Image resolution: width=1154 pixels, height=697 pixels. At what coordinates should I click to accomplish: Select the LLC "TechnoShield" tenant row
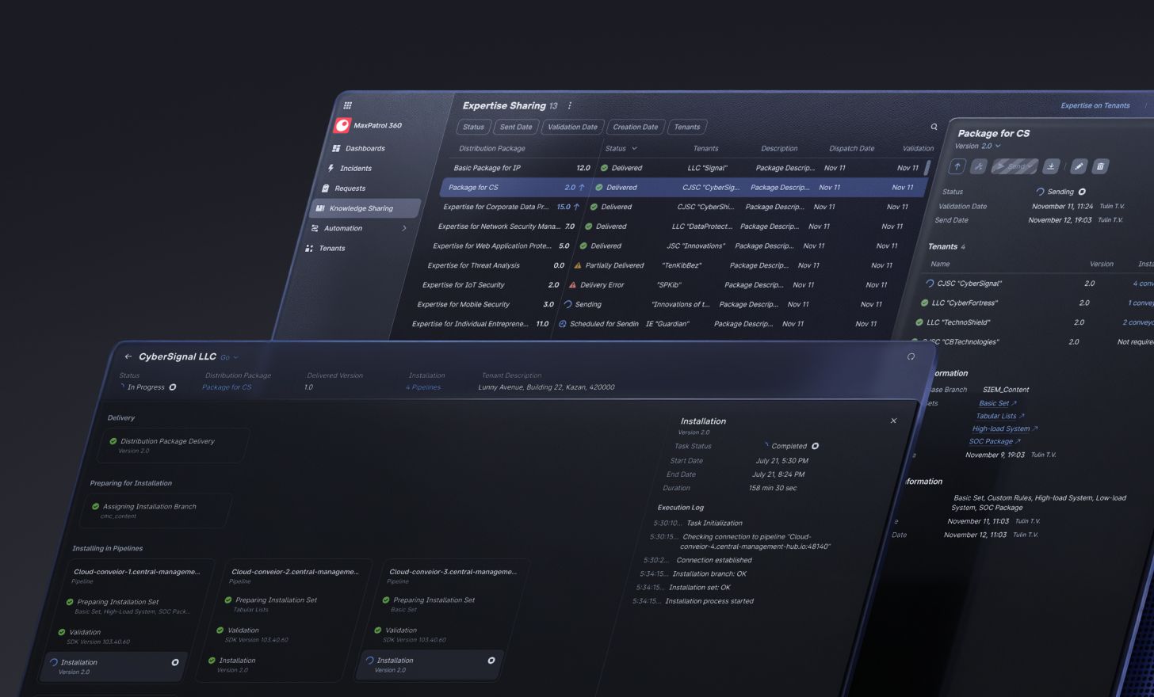1033,322
